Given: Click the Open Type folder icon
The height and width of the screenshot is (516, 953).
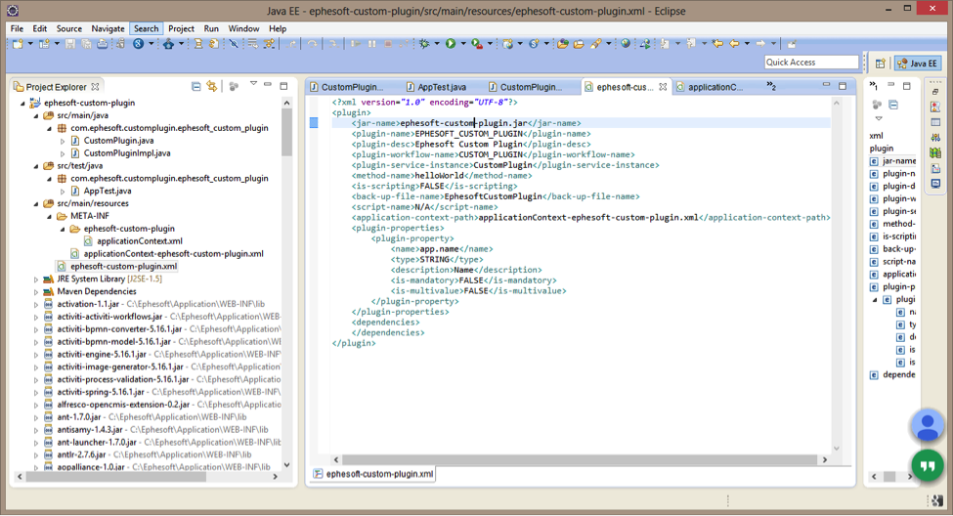Looking at the screenshot, I should [563, 44].
